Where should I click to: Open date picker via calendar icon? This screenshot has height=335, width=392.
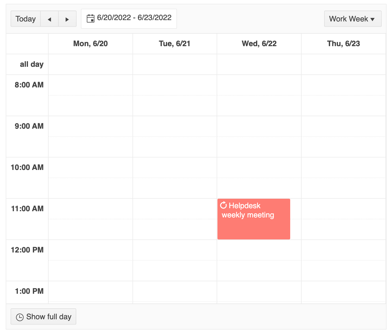point(90,18)
